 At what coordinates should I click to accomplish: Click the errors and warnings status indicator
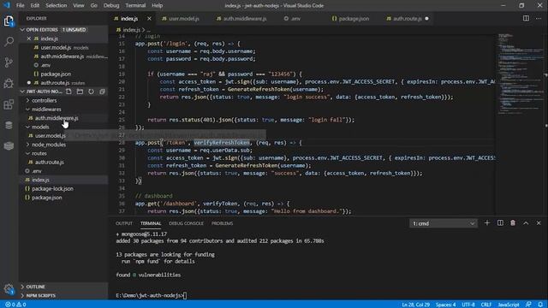tap(15, 305)
